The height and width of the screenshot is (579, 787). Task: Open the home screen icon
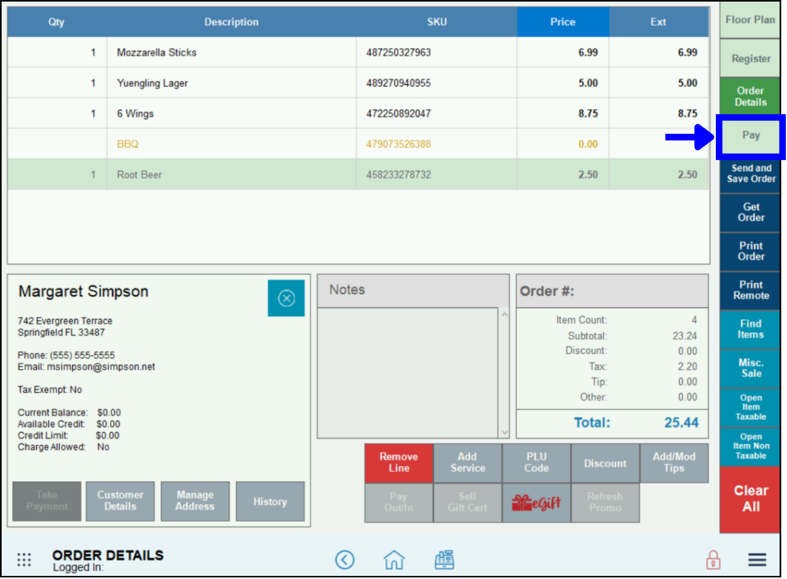[x=394, y=560]
